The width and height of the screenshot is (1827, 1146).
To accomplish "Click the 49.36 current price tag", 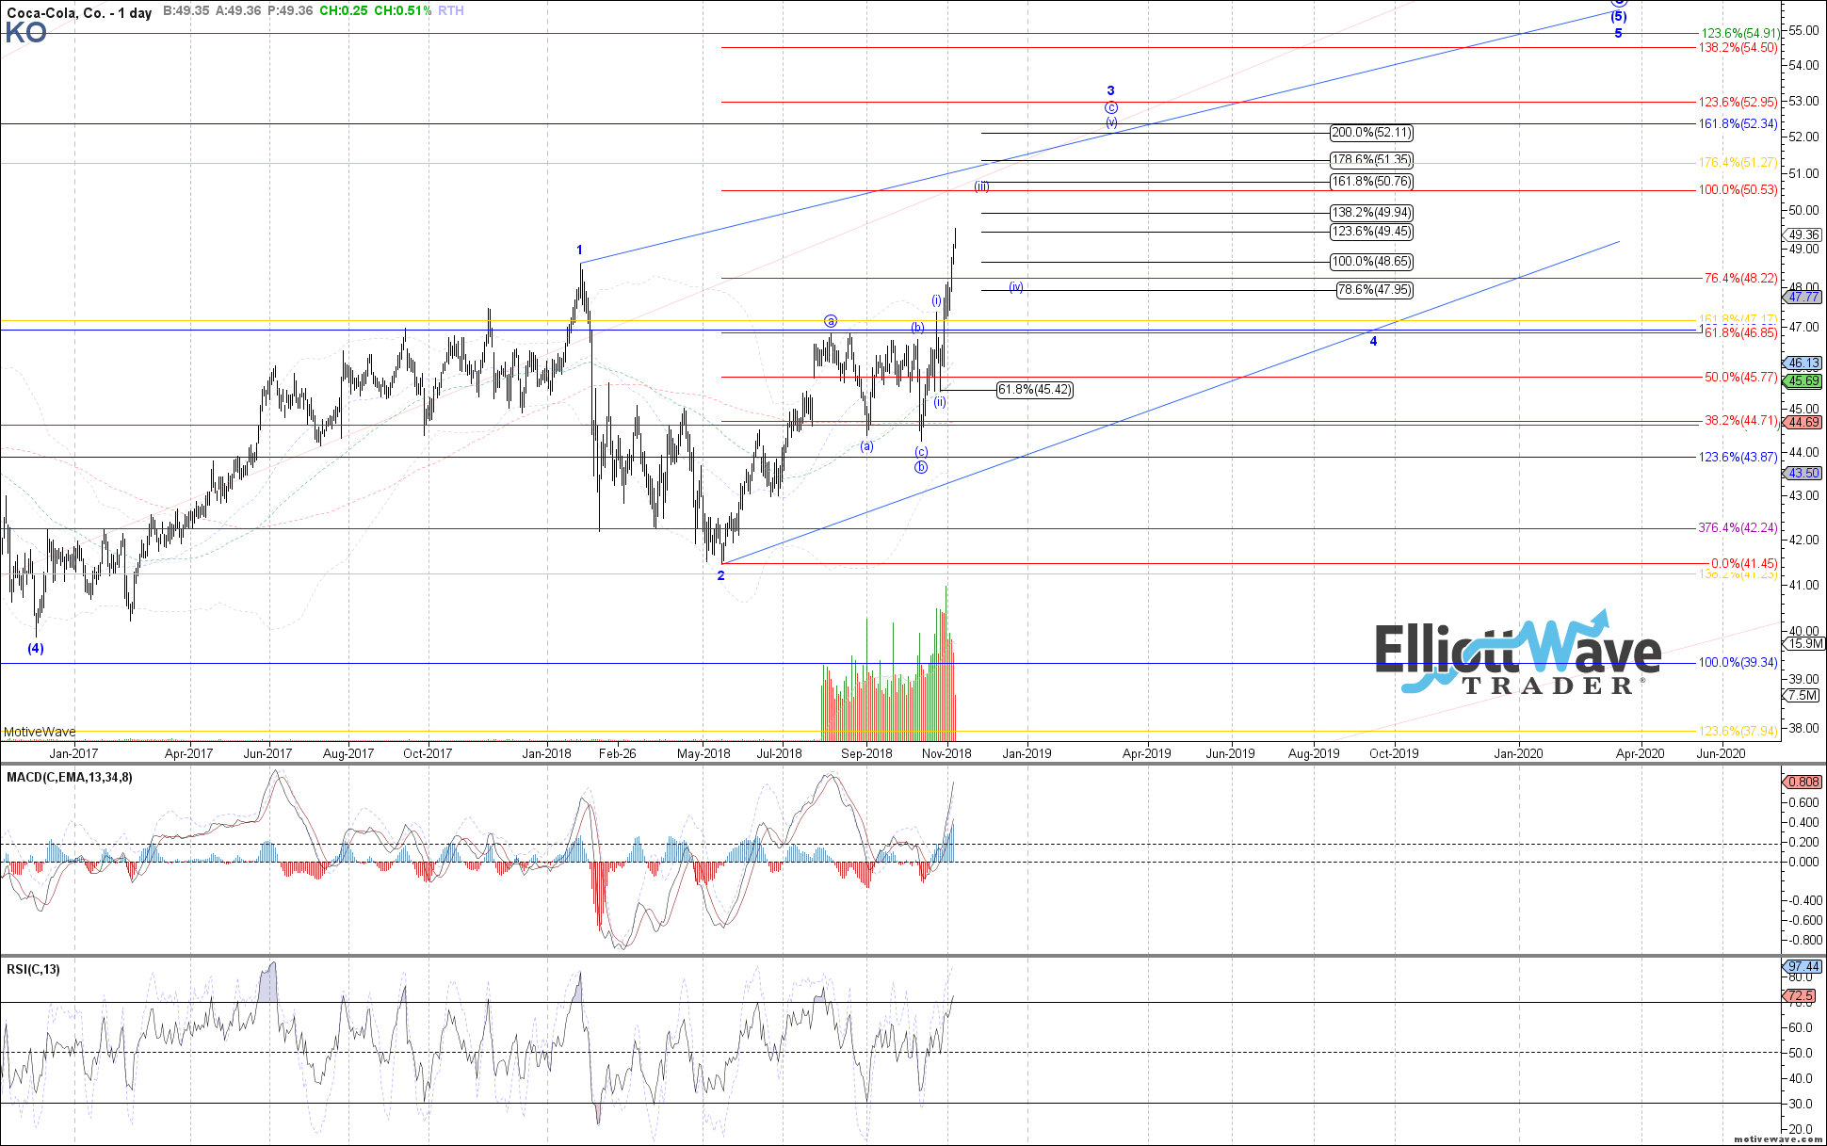I will (1803, 235).
